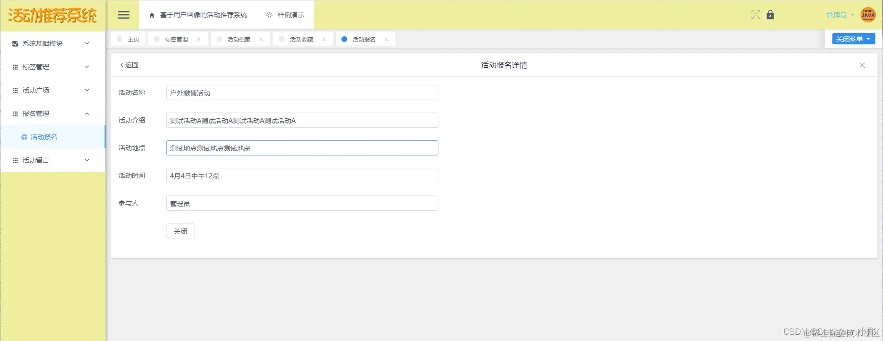Viewport: 883px width, 341px height.
Task: Click the circle icon beside sidebar 活动报名
Action: coord(24,137)
